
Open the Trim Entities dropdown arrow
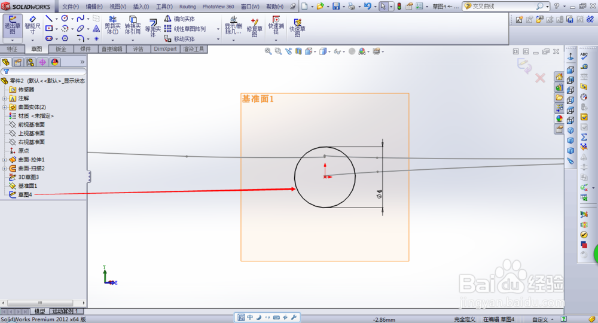pyautogui.click(x=112, y=40)
